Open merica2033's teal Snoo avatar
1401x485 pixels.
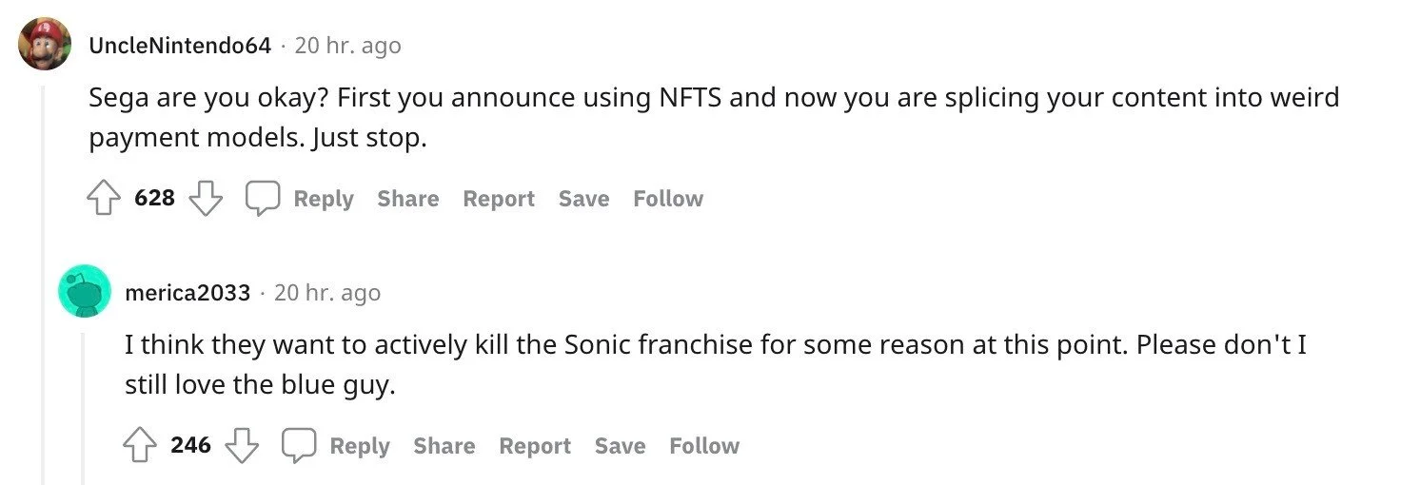84,290
